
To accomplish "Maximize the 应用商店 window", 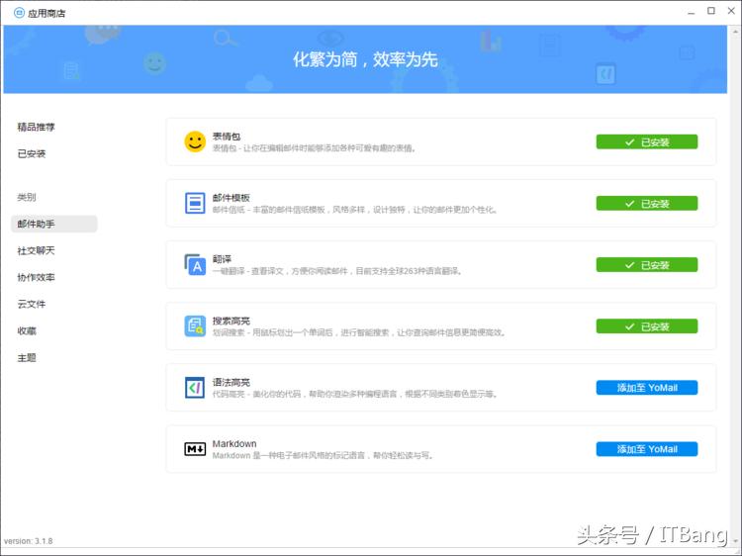I will tap(710, 11).
